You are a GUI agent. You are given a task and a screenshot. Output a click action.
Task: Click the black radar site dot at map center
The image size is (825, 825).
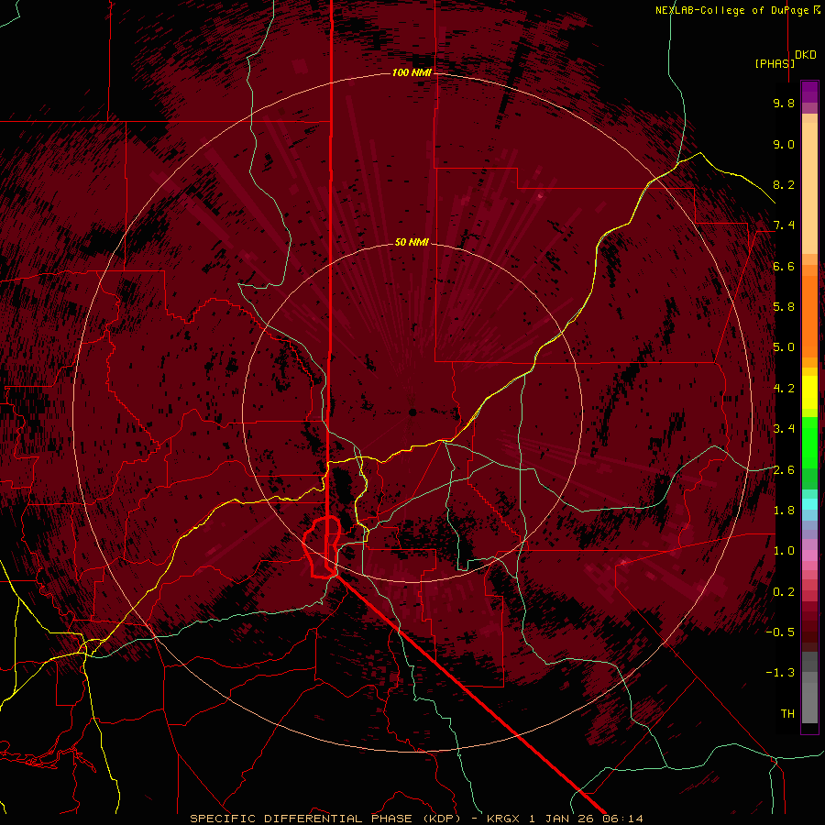[412, 412]
